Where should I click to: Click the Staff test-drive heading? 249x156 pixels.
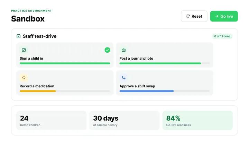[x=39, y=36]
